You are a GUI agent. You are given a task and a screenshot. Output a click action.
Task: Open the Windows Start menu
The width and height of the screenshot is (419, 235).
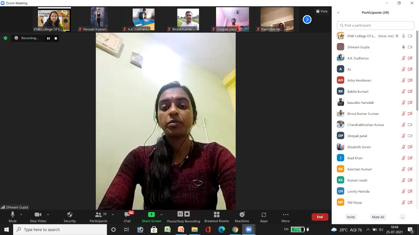click(6, 229)
